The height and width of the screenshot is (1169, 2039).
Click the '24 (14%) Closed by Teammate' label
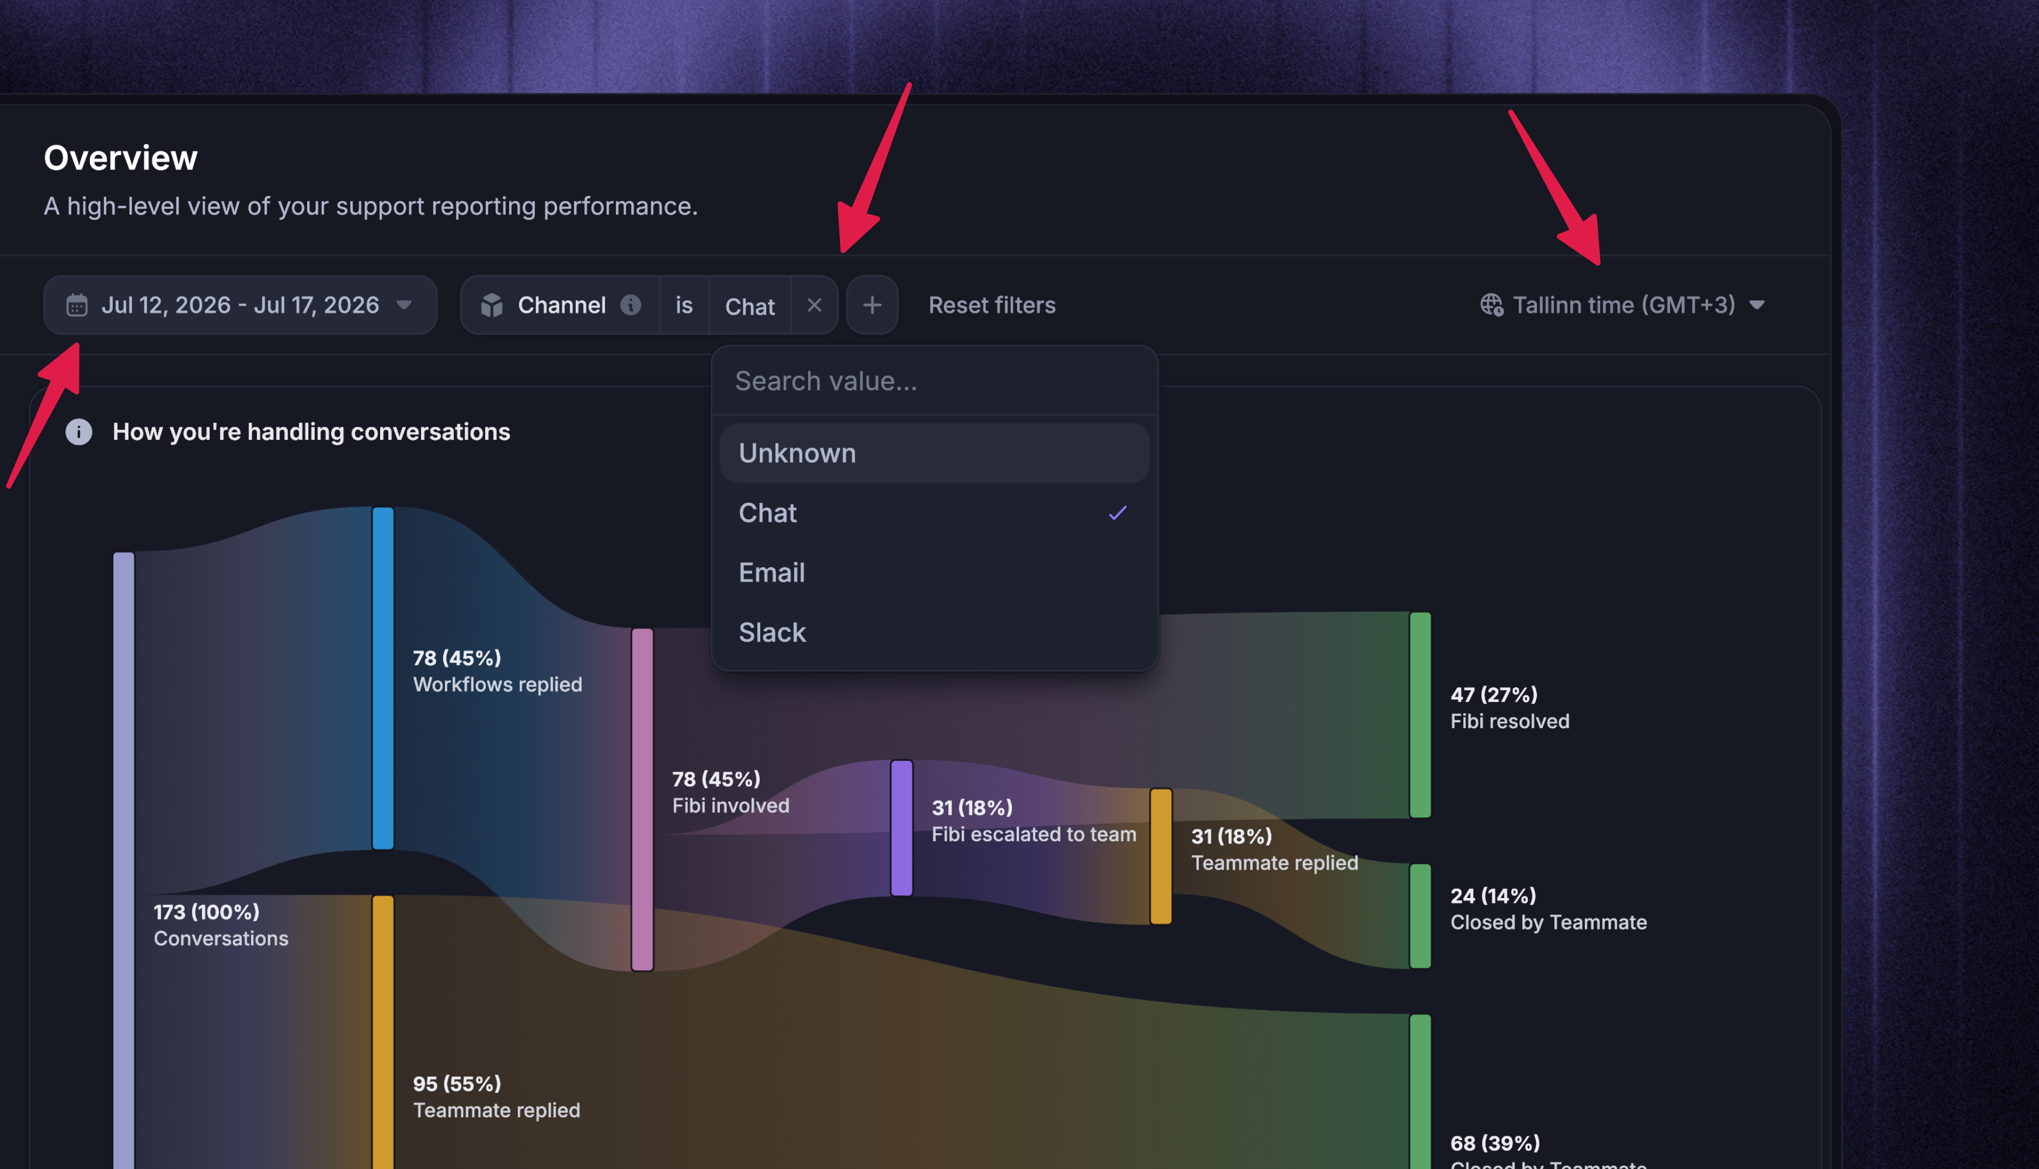click(x=1548, y=909)
